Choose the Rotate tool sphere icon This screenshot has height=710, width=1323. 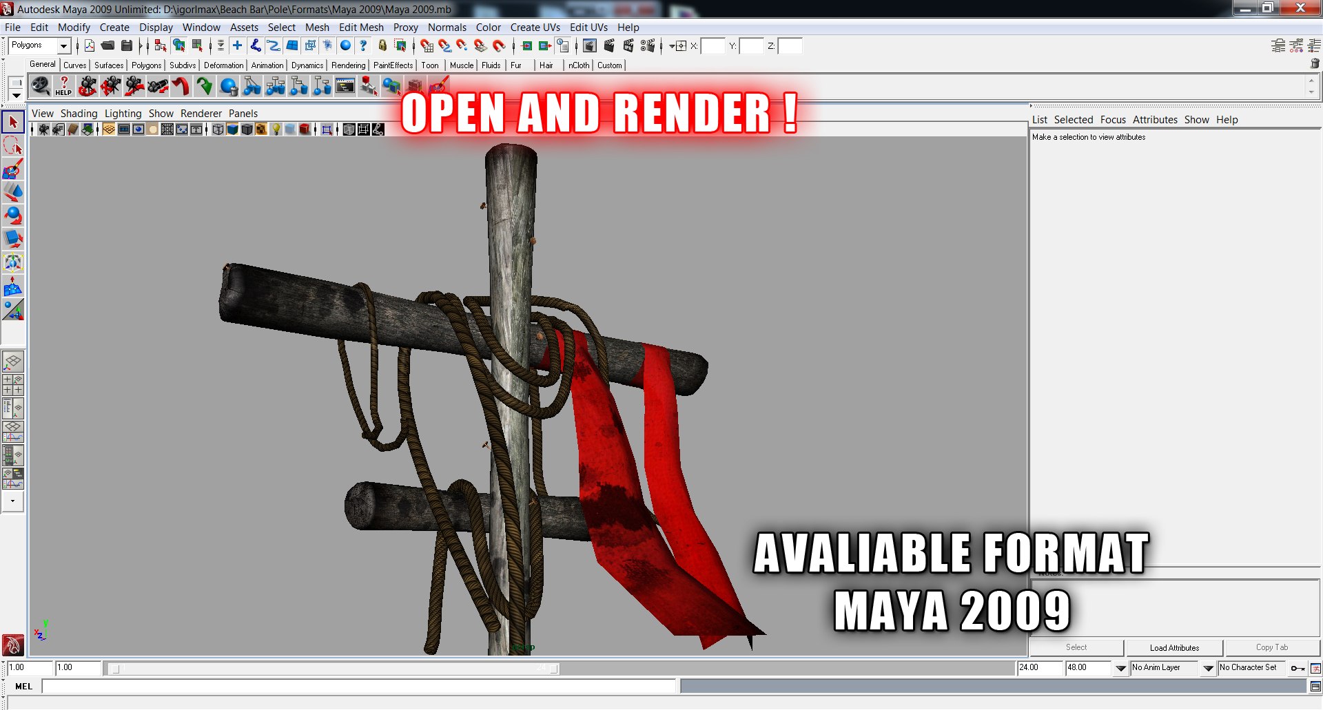[x=13, y=216]
